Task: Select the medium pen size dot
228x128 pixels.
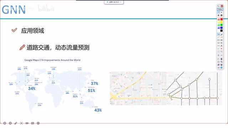Action: pyautogui.click(x=218, y=15)
